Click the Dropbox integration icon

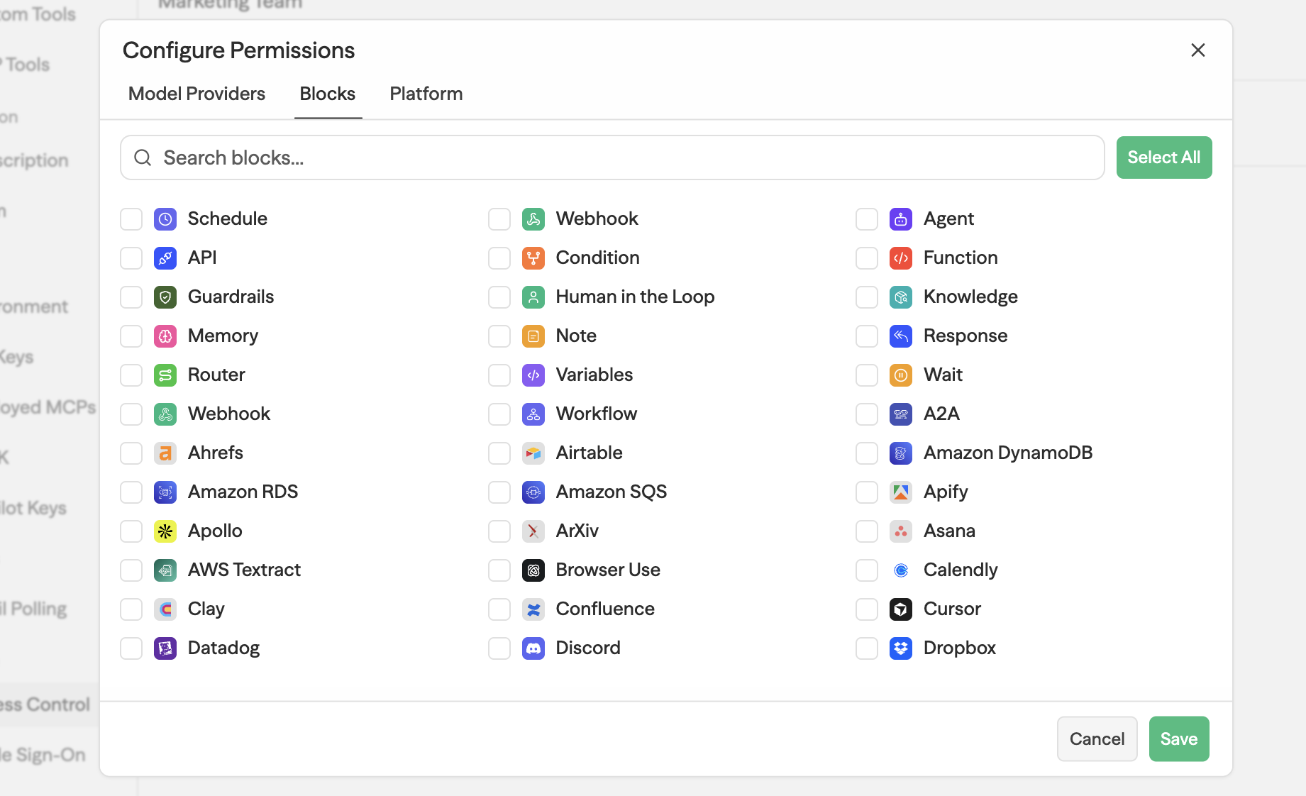(x=900, y=648)
